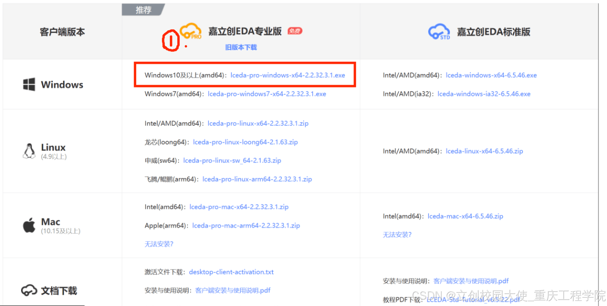Click the (4.9以上) Linux version note

(x=54, y=156)
